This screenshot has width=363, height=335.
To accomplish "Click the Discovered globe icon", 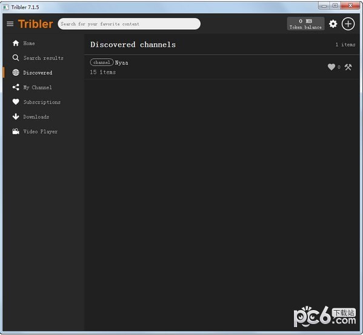I will coord(16,73).
